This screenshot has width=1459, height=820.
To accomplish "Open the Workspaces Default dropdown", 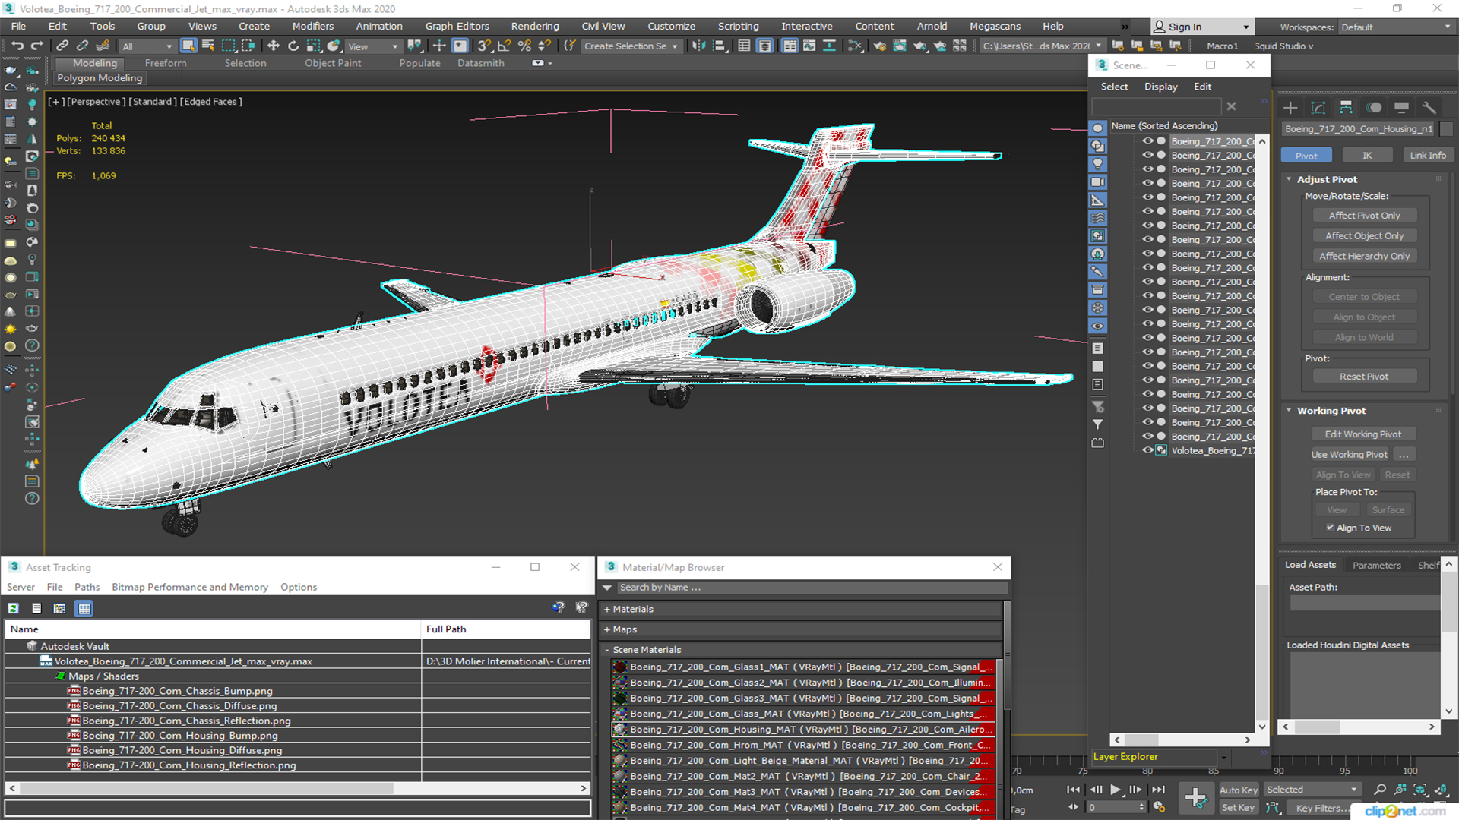I will [1396, 27].
